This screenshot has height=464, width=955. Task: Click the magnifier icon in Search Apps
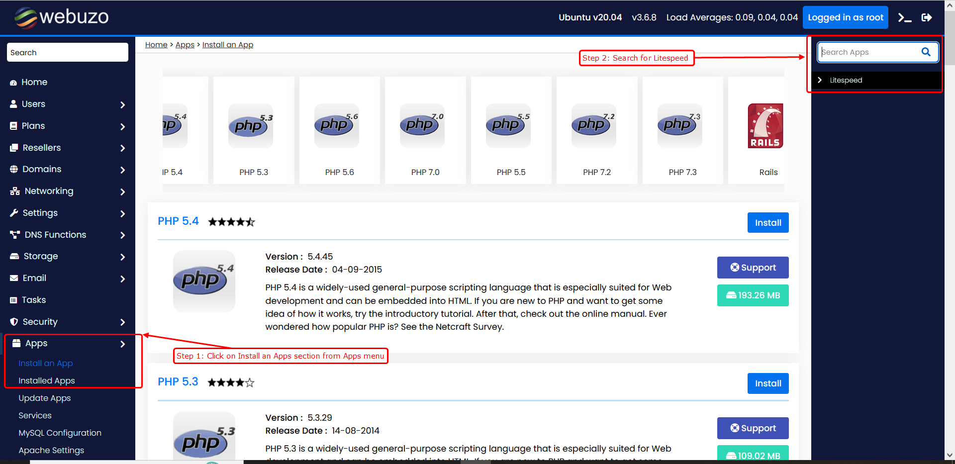coord(926,52)
